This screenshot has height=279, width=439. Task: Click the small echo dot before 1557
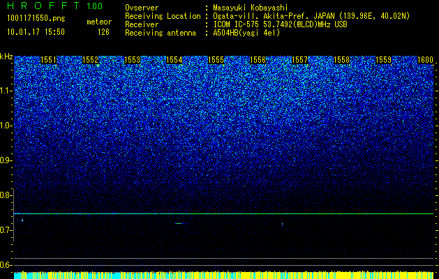pos(282,224)
